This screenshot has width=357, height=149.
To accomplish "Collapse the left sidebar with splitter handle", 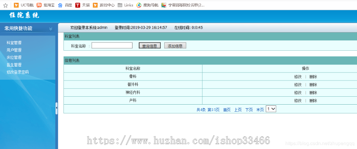I will tap(56, 108).
